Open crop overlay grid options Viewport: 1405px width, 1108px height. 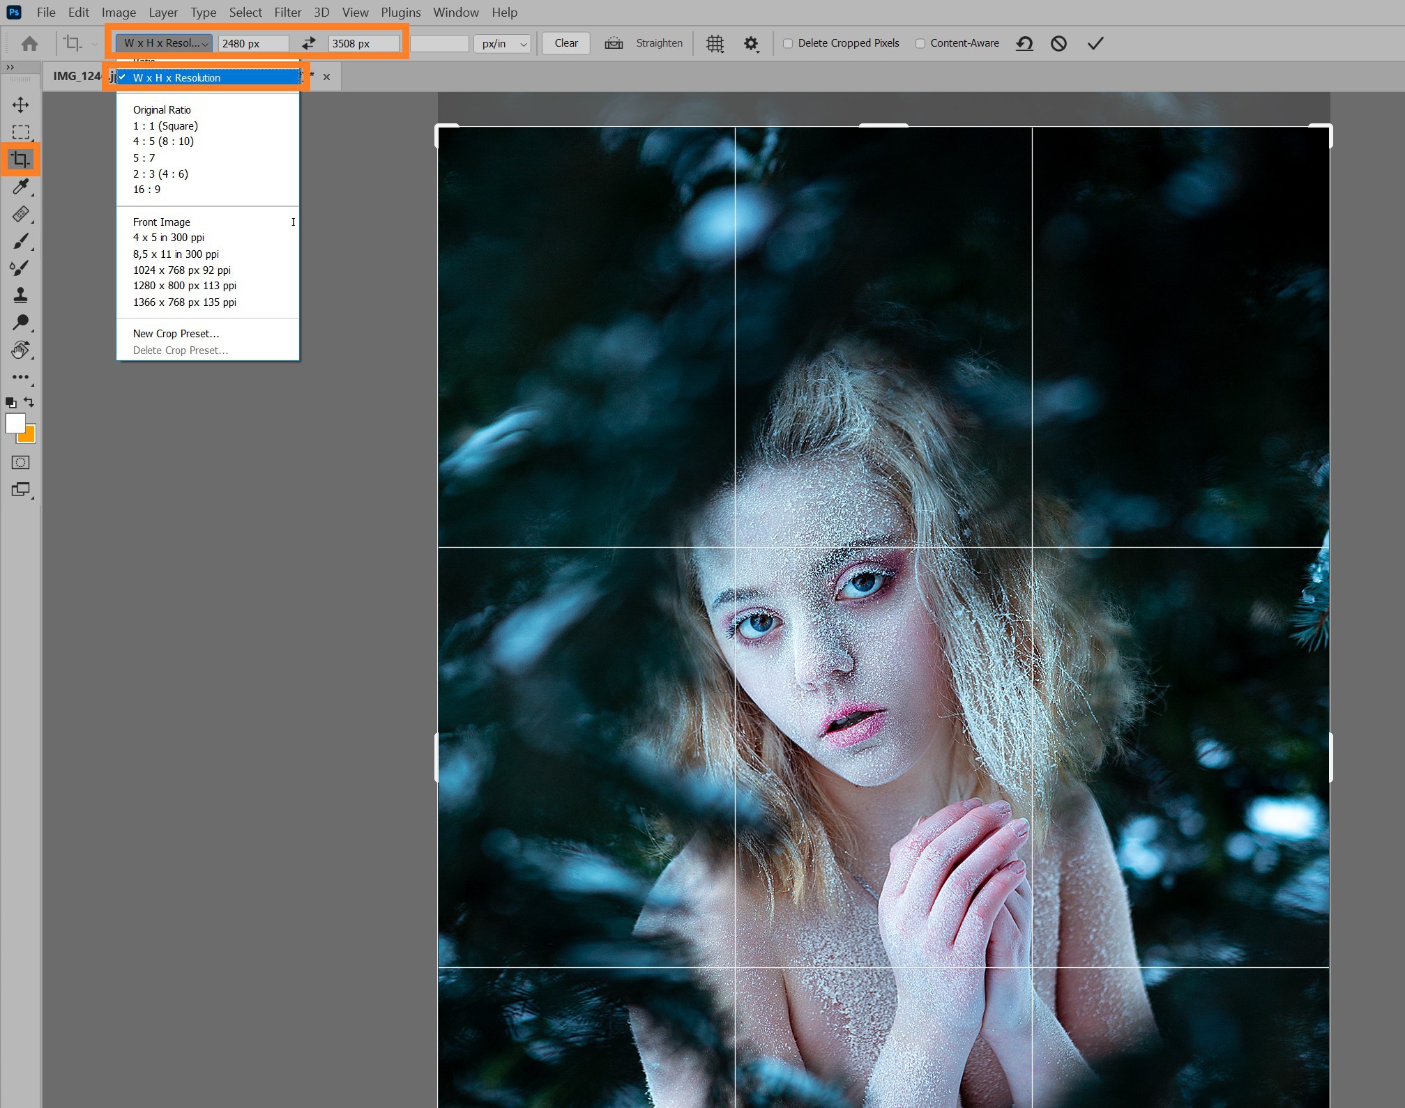point(715,43)
